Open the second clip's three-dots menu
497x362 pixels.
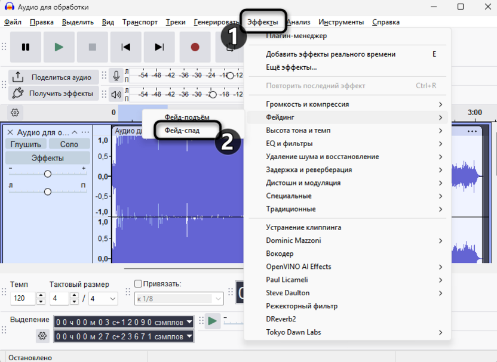tap(472, 131)
